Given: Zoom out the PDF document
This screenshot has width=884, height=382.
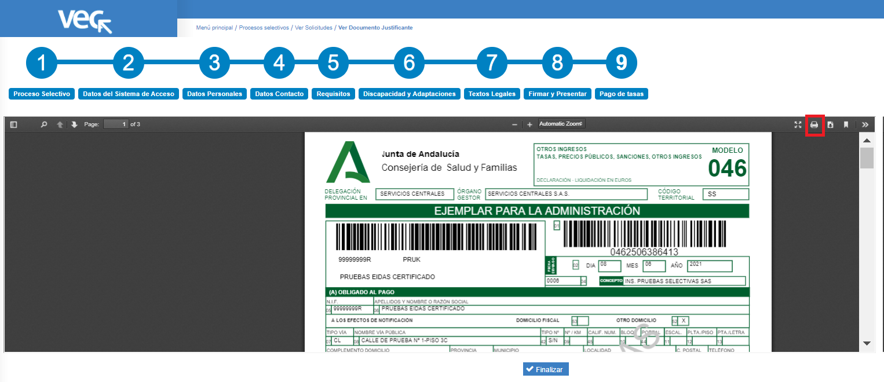Looking at the screenshot, I should (x=514, y=124).
